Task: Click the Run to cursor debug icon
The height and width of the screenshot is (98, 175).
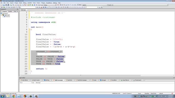Action: 60,5
